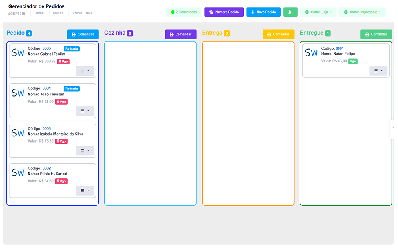398x248 pixels.
Task: Click SW logo on Izabela's order
Action: pos(18,133)
